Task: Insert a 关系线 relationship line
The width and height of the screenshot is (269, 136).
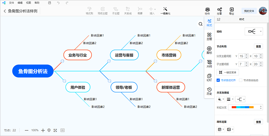Action: 128,11
